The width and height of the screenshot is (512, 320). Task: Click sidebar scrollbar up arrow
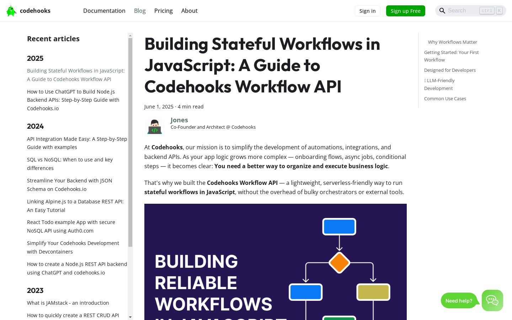130,35
